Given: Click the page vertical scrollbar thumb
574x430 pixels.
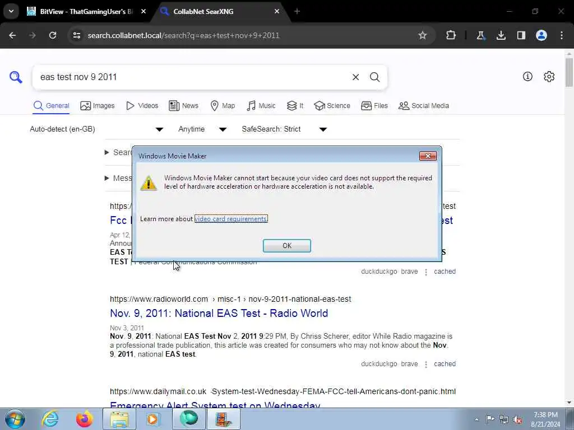Looking at the screenshot, I should [x=569, y=72].
